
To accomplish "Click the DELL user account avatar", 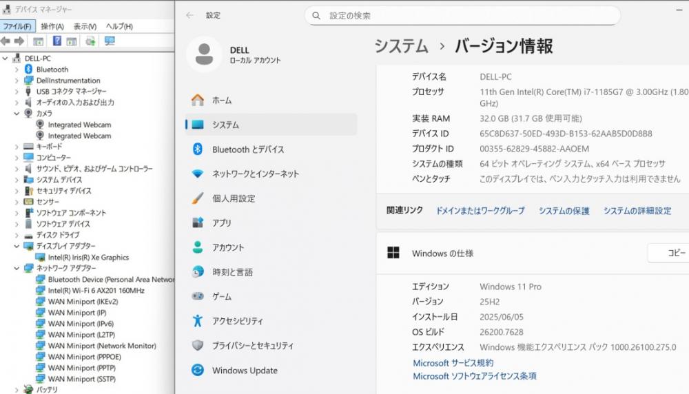I will tap(204, 54).
